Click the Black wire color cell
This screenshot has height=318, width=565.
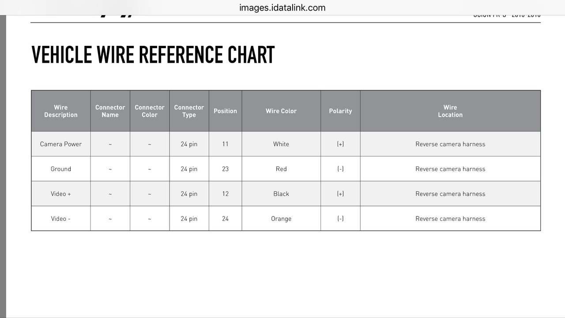(281, 193)
